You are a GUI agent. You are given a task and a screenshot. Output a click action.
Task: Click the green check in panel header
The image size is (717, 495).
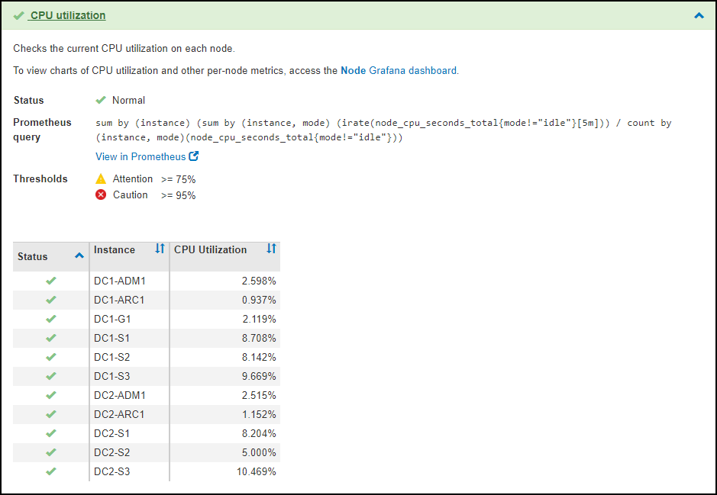point(18,15)
